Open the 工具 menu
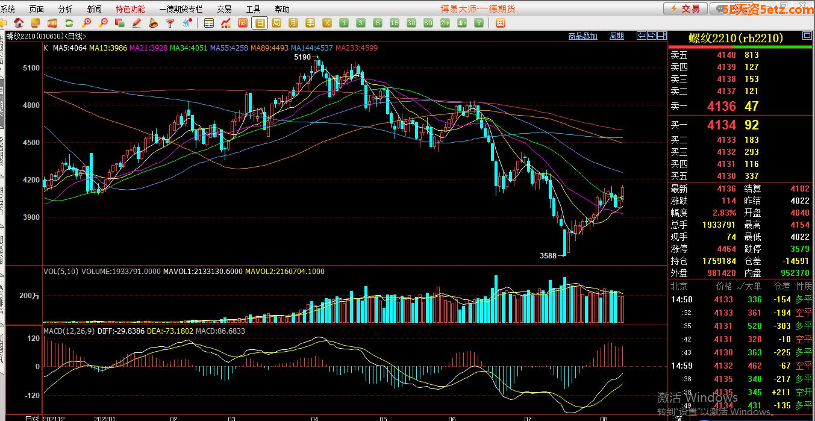 pos(254,9)
